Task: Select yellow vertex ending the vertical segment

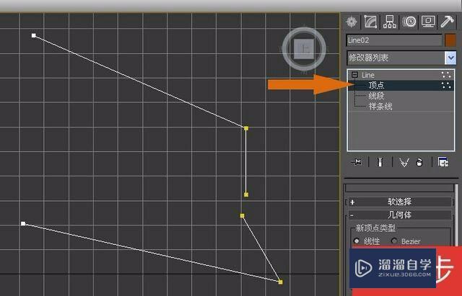Action: pos(246,194)
